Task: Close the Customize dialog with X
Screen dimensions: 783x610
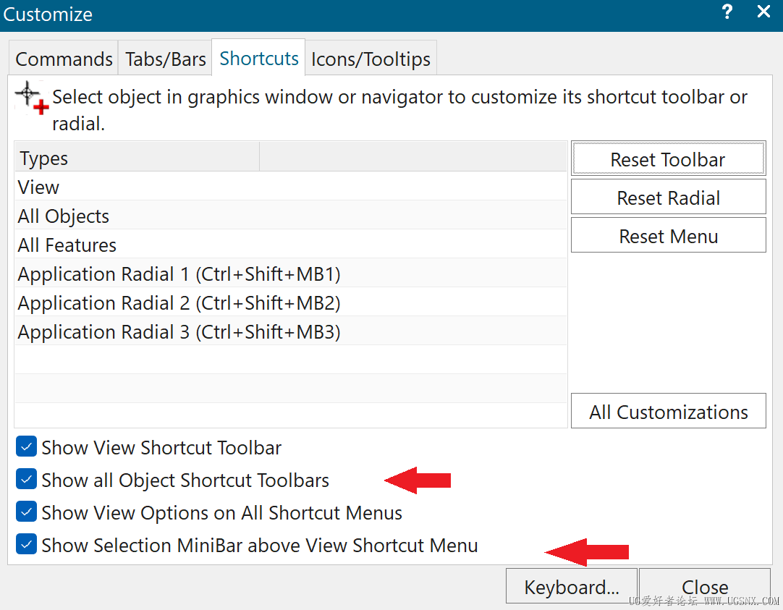Action: click(763, 12)
